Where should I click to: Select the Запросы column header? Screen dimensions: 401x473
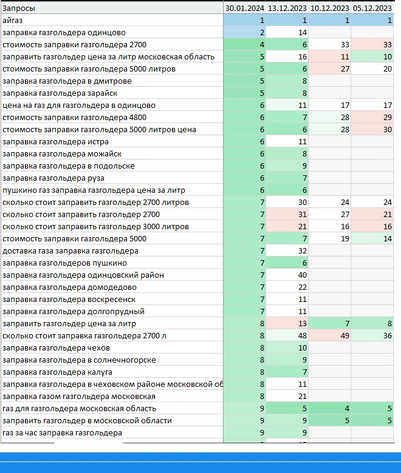tap(112, 8)
